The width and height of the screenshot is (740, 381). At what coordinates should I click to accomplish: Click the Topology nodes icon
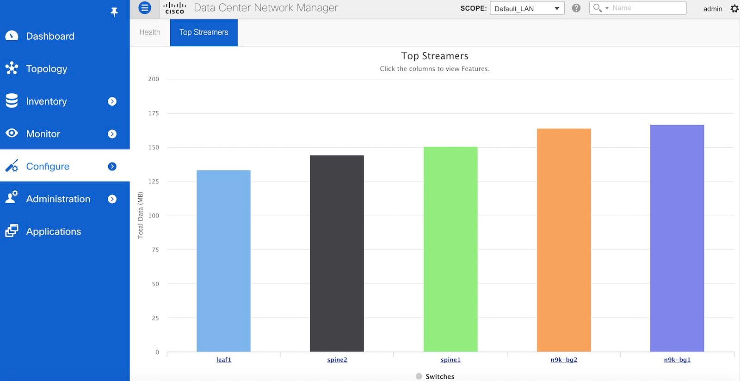click(x=12, y=68)
